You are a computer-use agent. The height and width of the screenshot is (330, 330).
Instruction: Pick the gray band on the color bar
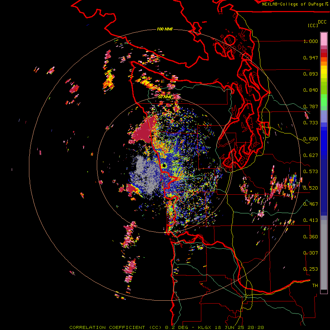tap(324, 255)
